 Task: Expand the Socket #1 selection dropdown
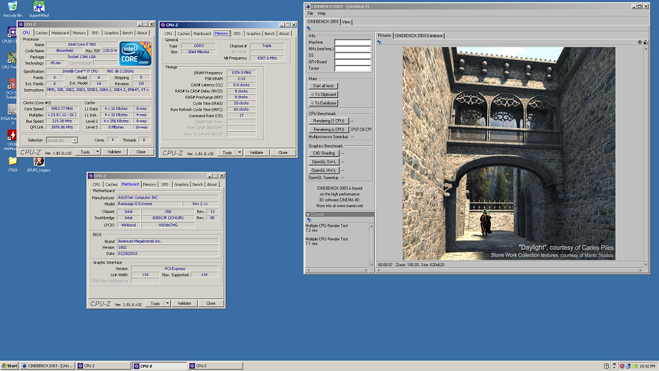coord(74,140)
